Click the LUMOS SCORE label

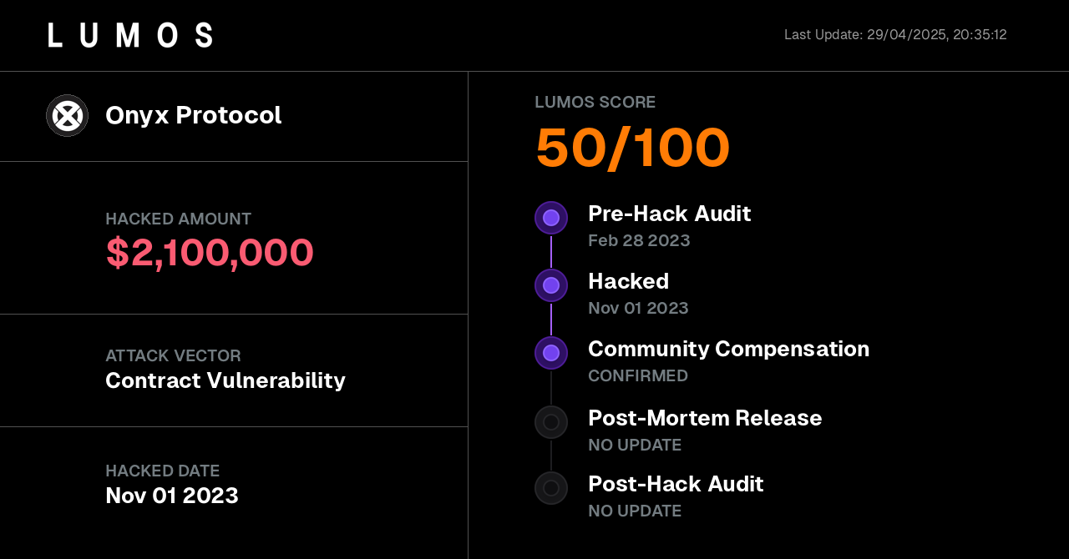595,103
